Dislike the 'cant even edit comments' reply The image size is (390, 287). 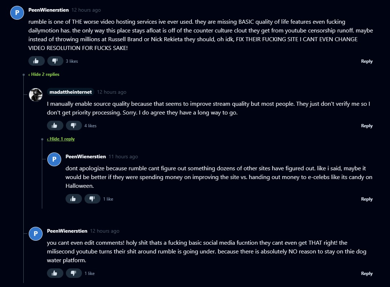tap(74, 273)
